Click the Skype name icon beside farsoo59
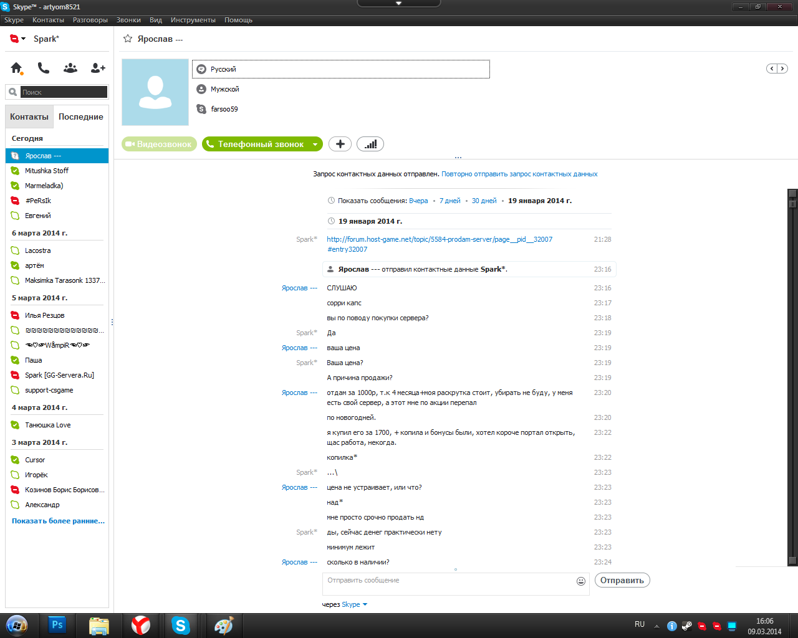The height and width of the screenshot is (638, 798). pyautogui.click(x=201, y=109)
